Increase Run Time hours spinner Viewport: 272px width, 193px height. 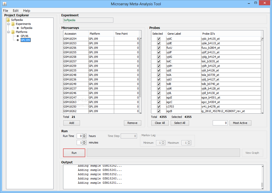(84, 135)
